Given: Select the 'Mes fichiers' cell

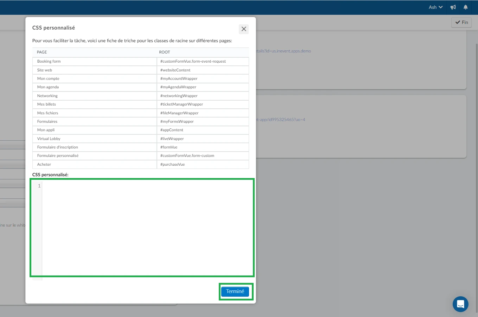Looking at the screenshot, I should click(95, 113).
